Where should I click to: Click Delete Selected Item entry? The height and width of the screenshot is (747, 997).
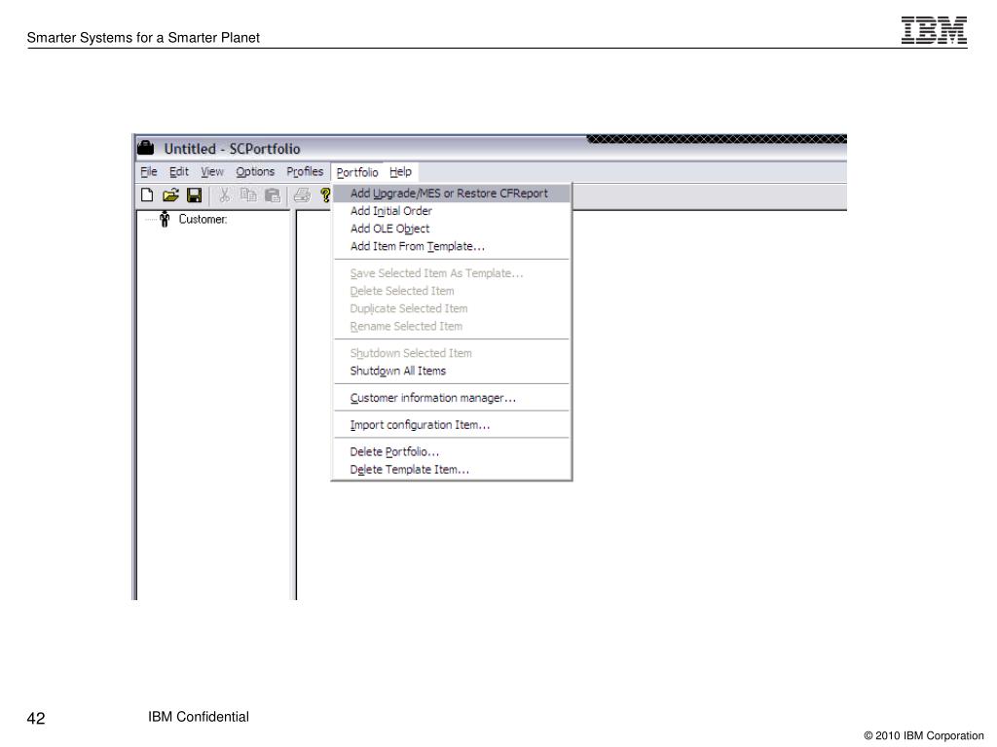click(451, 291)
